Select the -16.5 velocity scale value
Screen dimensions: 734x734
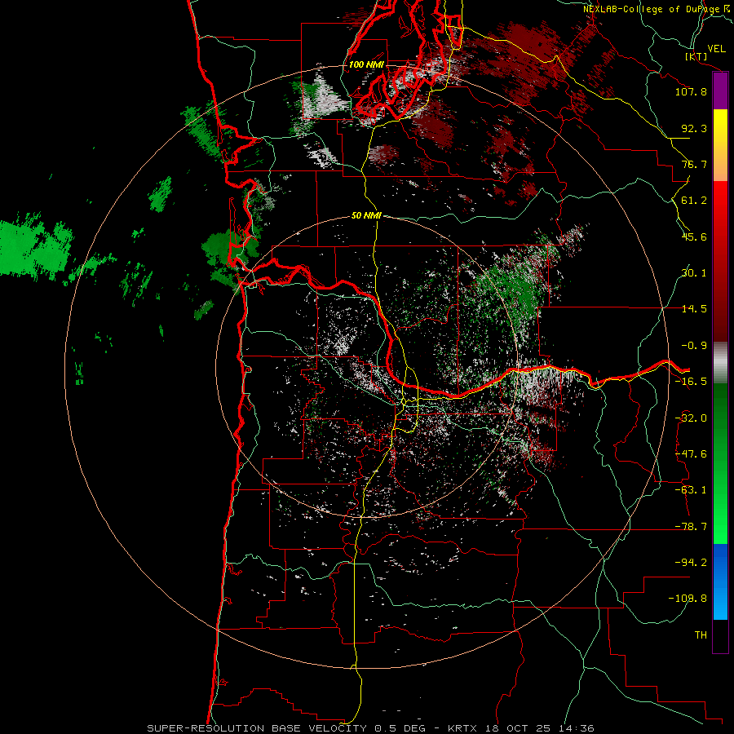(x=691, y=382)
